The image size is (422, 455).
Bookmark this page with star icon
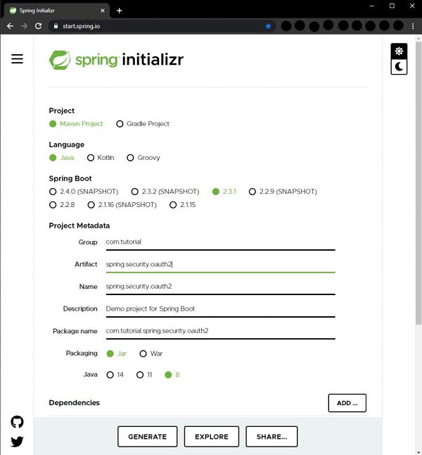[268, 26]
